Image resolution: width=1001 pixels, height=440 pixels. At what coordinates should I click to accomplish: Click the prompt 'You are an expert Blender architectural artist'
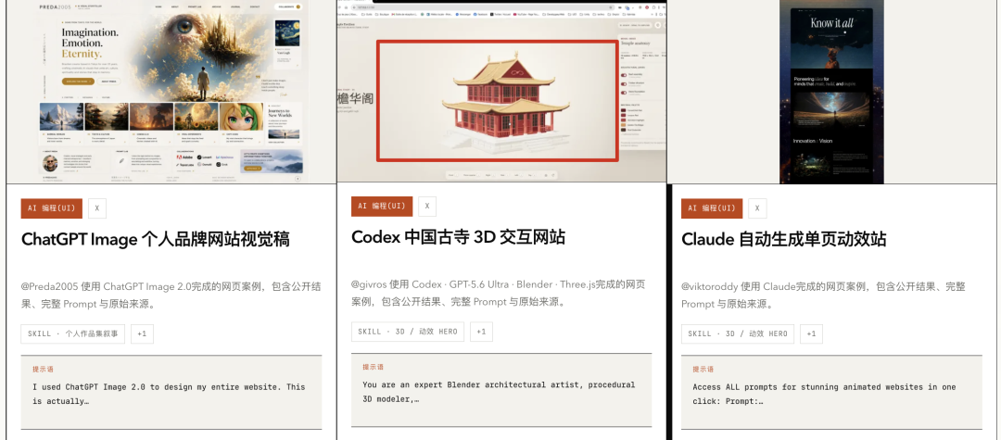pos(499,392)
